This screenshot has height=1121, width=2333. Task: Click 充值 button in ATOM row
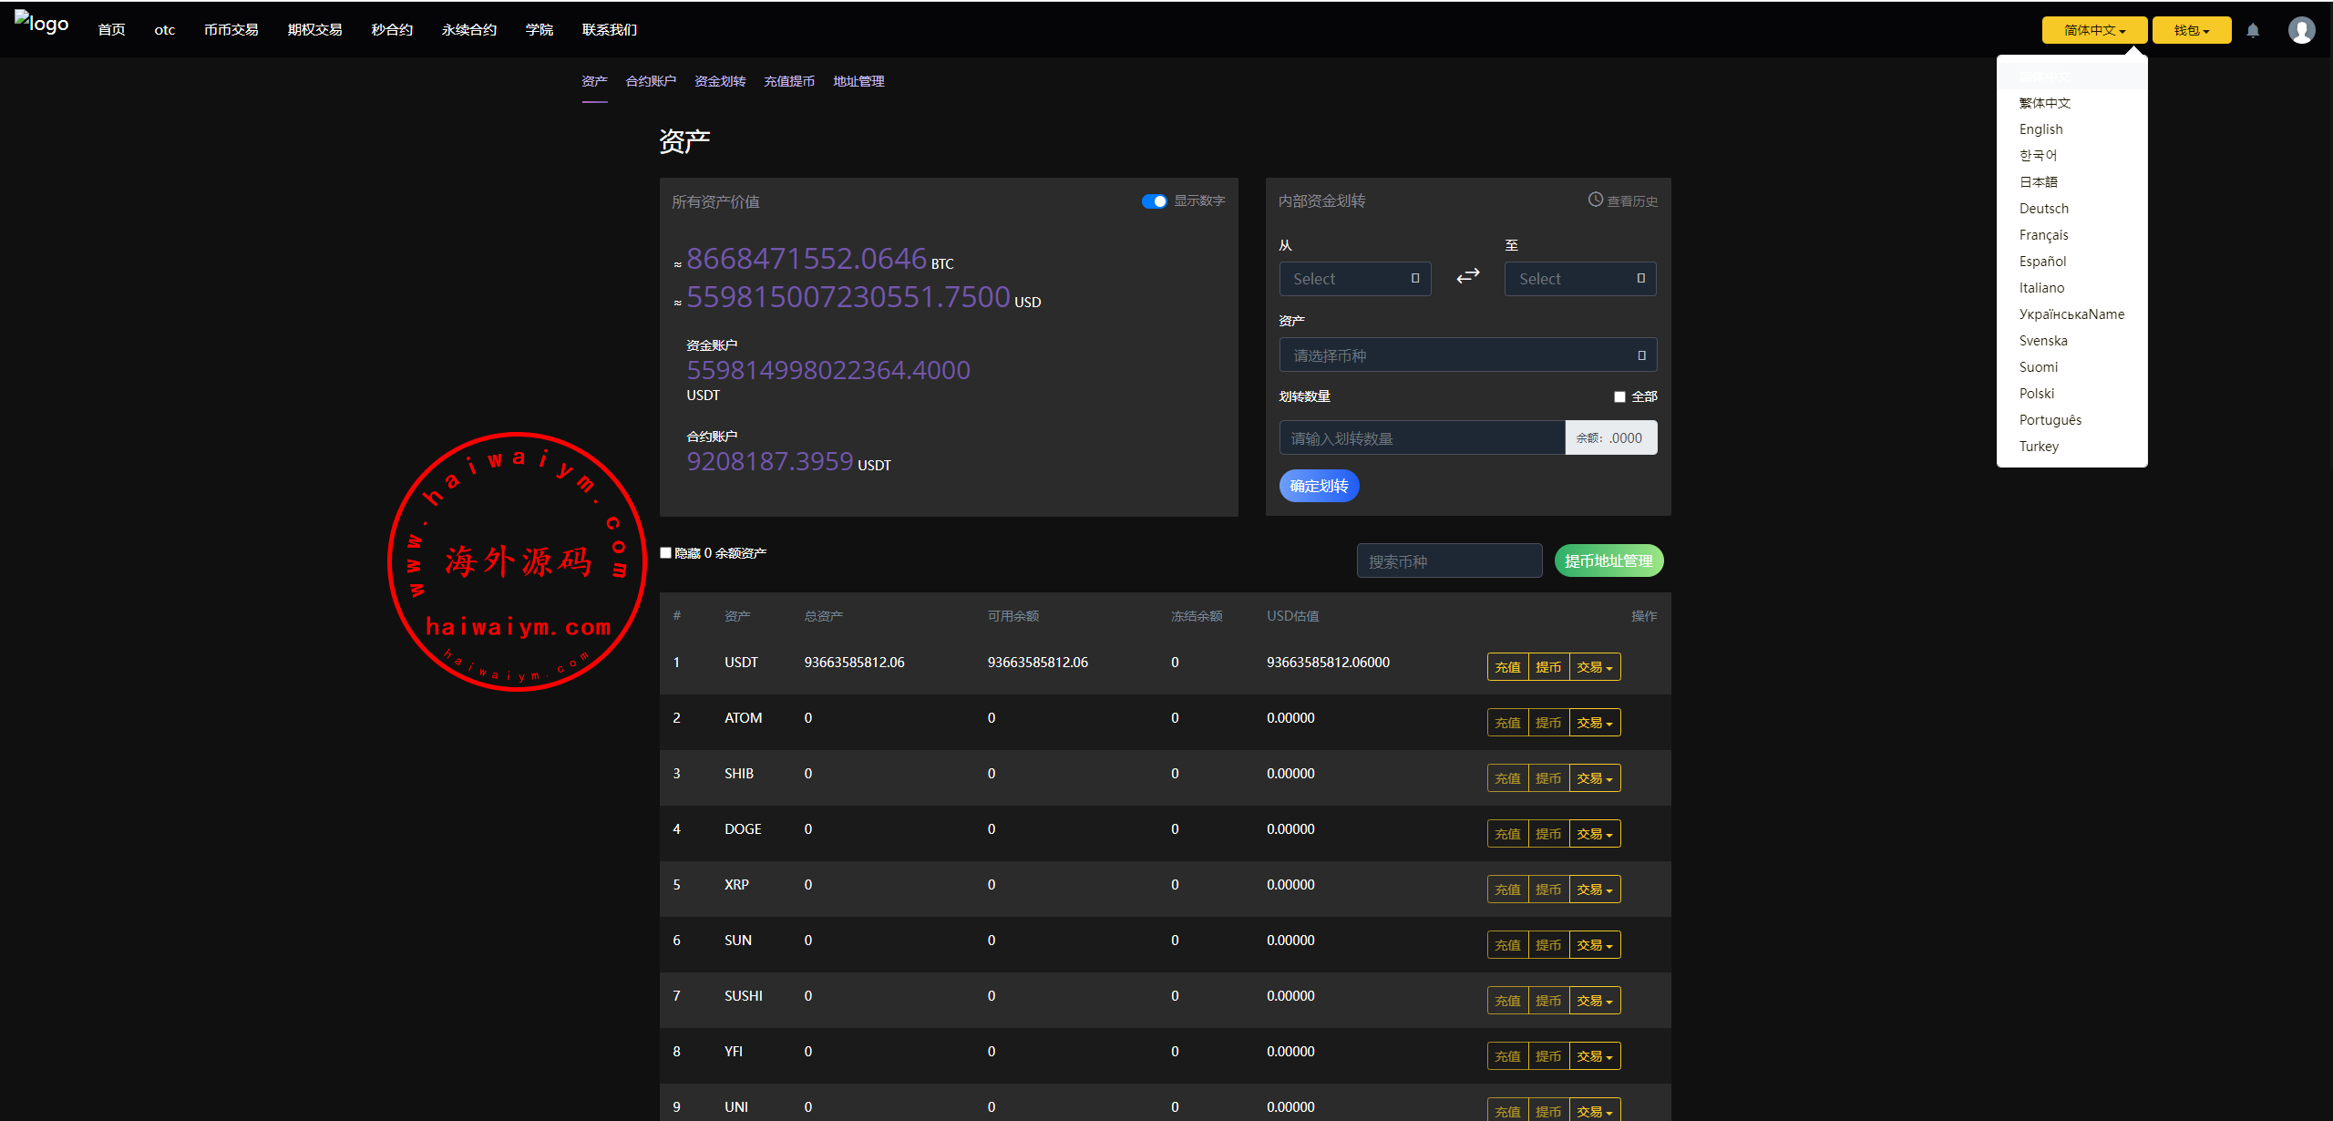1507,723
